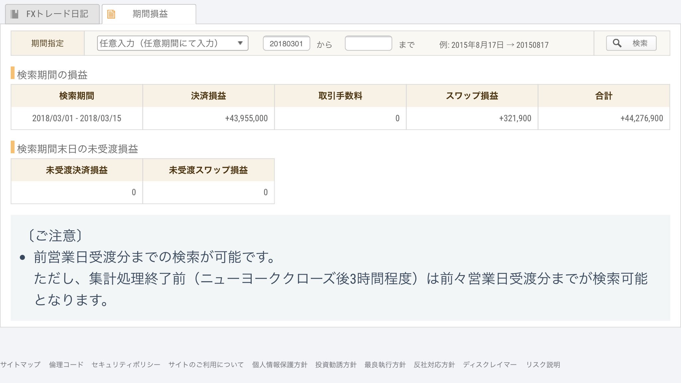Open the 倫理コード footer link

pos(66,365)
